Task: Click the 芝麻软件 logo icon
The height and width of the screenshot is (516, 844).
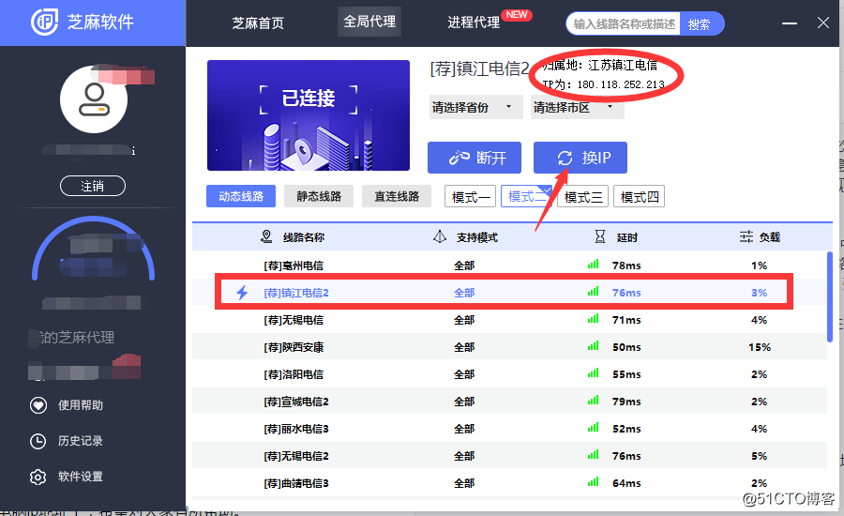Action: [44, 22]
